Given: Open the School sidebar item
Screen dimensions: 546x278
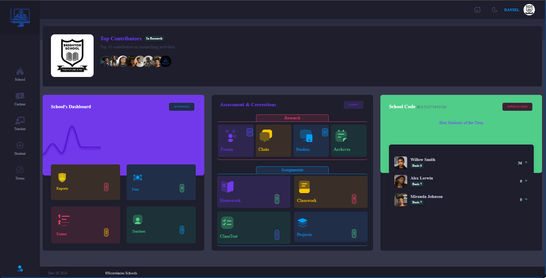Looking at the screenshot, I should click(x=20, y=74).
